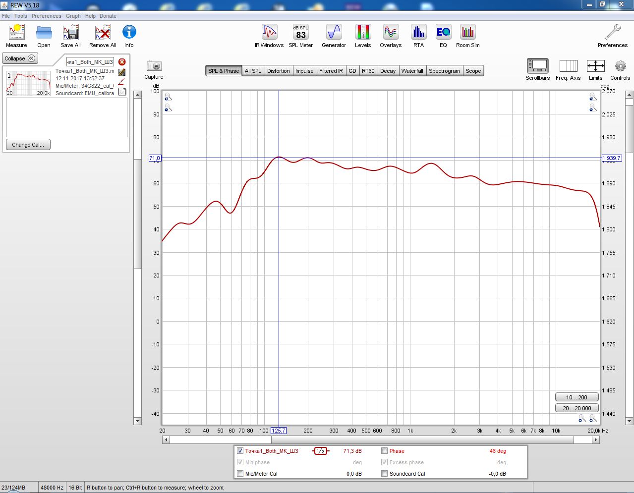The width and height of the screenshot is (634, 493).
Task: Set frequency range to 20 .. 20 000
Action: 576,408
